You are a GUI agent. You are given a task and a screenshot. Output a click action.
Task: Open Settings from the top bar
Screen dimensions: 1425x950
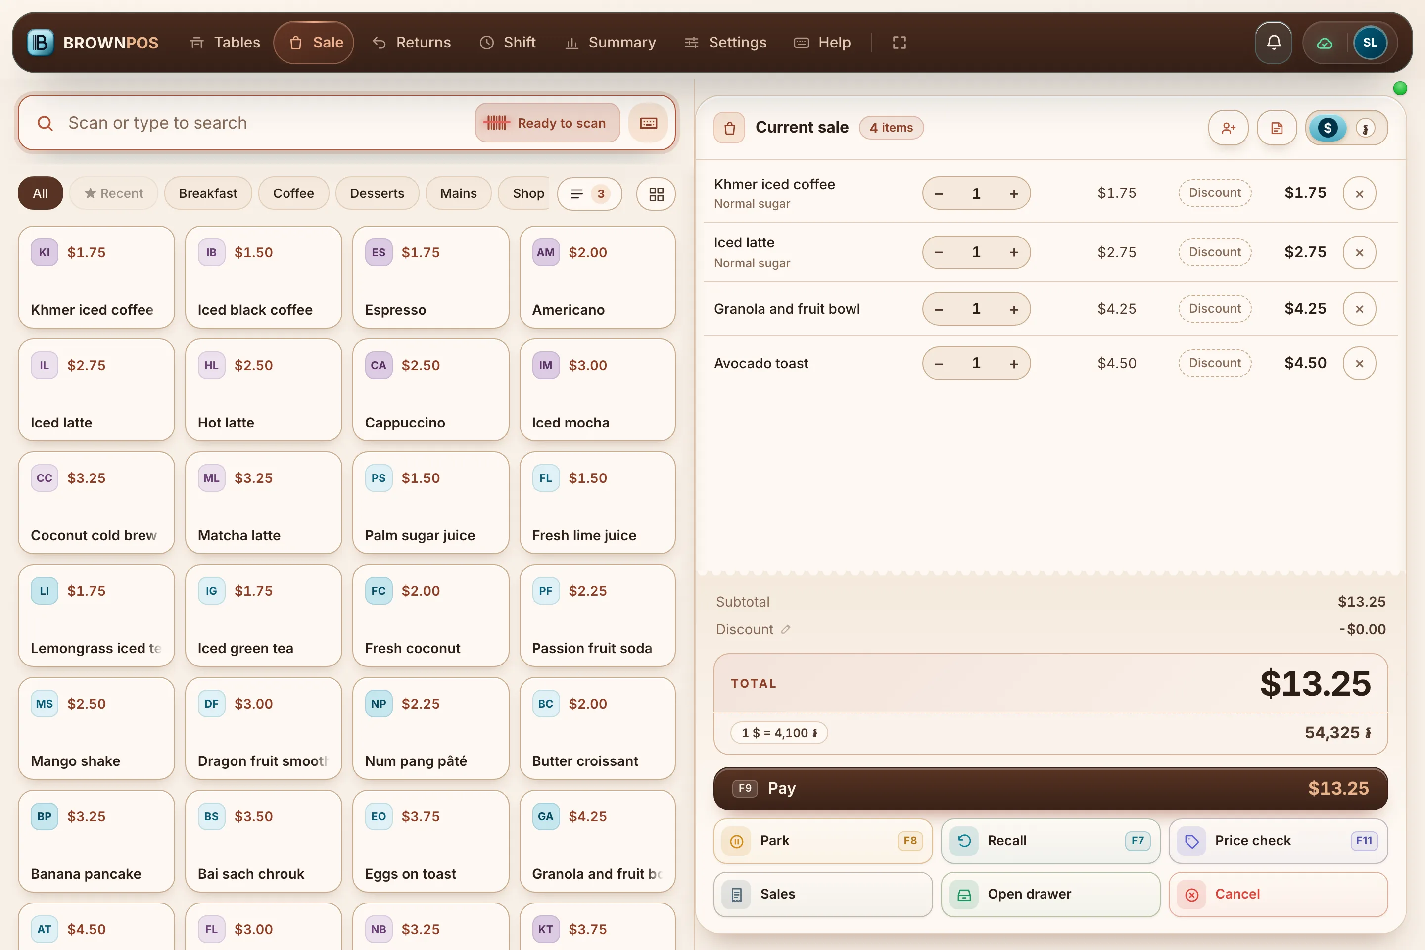pos(726,43)
